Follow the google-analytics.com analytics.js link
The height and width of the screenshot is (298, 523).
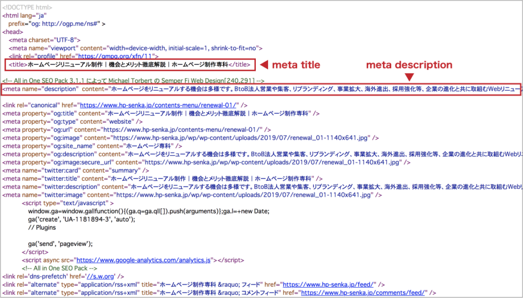click(x=144, y=260)
